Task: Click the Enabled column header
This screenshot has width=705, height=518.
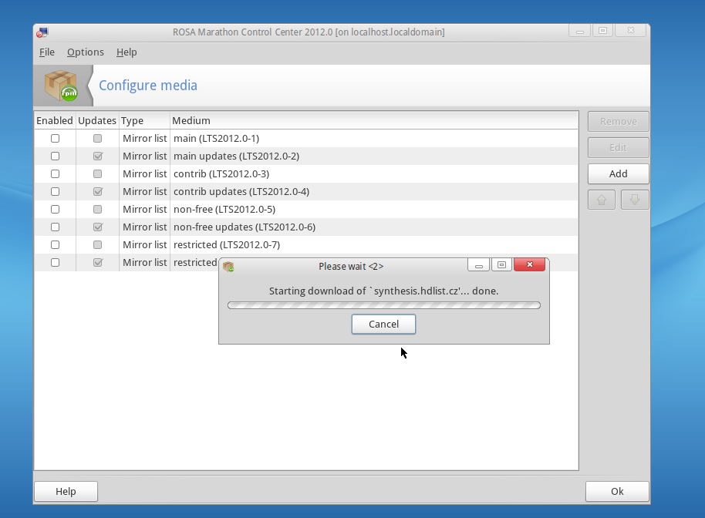Action: (x=55, y=120)
